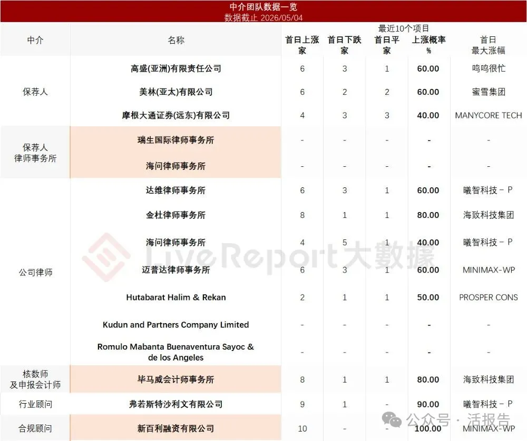
Task: Click the 首日上涨家 column header
Action: pyautogui.click(x=302, y=45)
